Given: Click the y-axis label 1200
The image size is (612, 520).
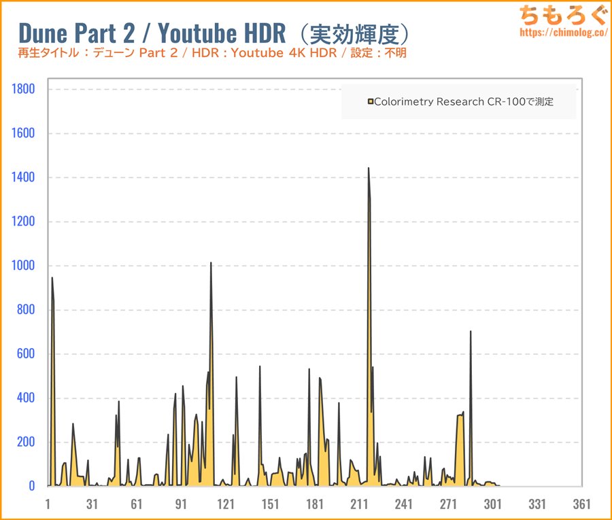Looking at the screenshot, I should [23, 221].
